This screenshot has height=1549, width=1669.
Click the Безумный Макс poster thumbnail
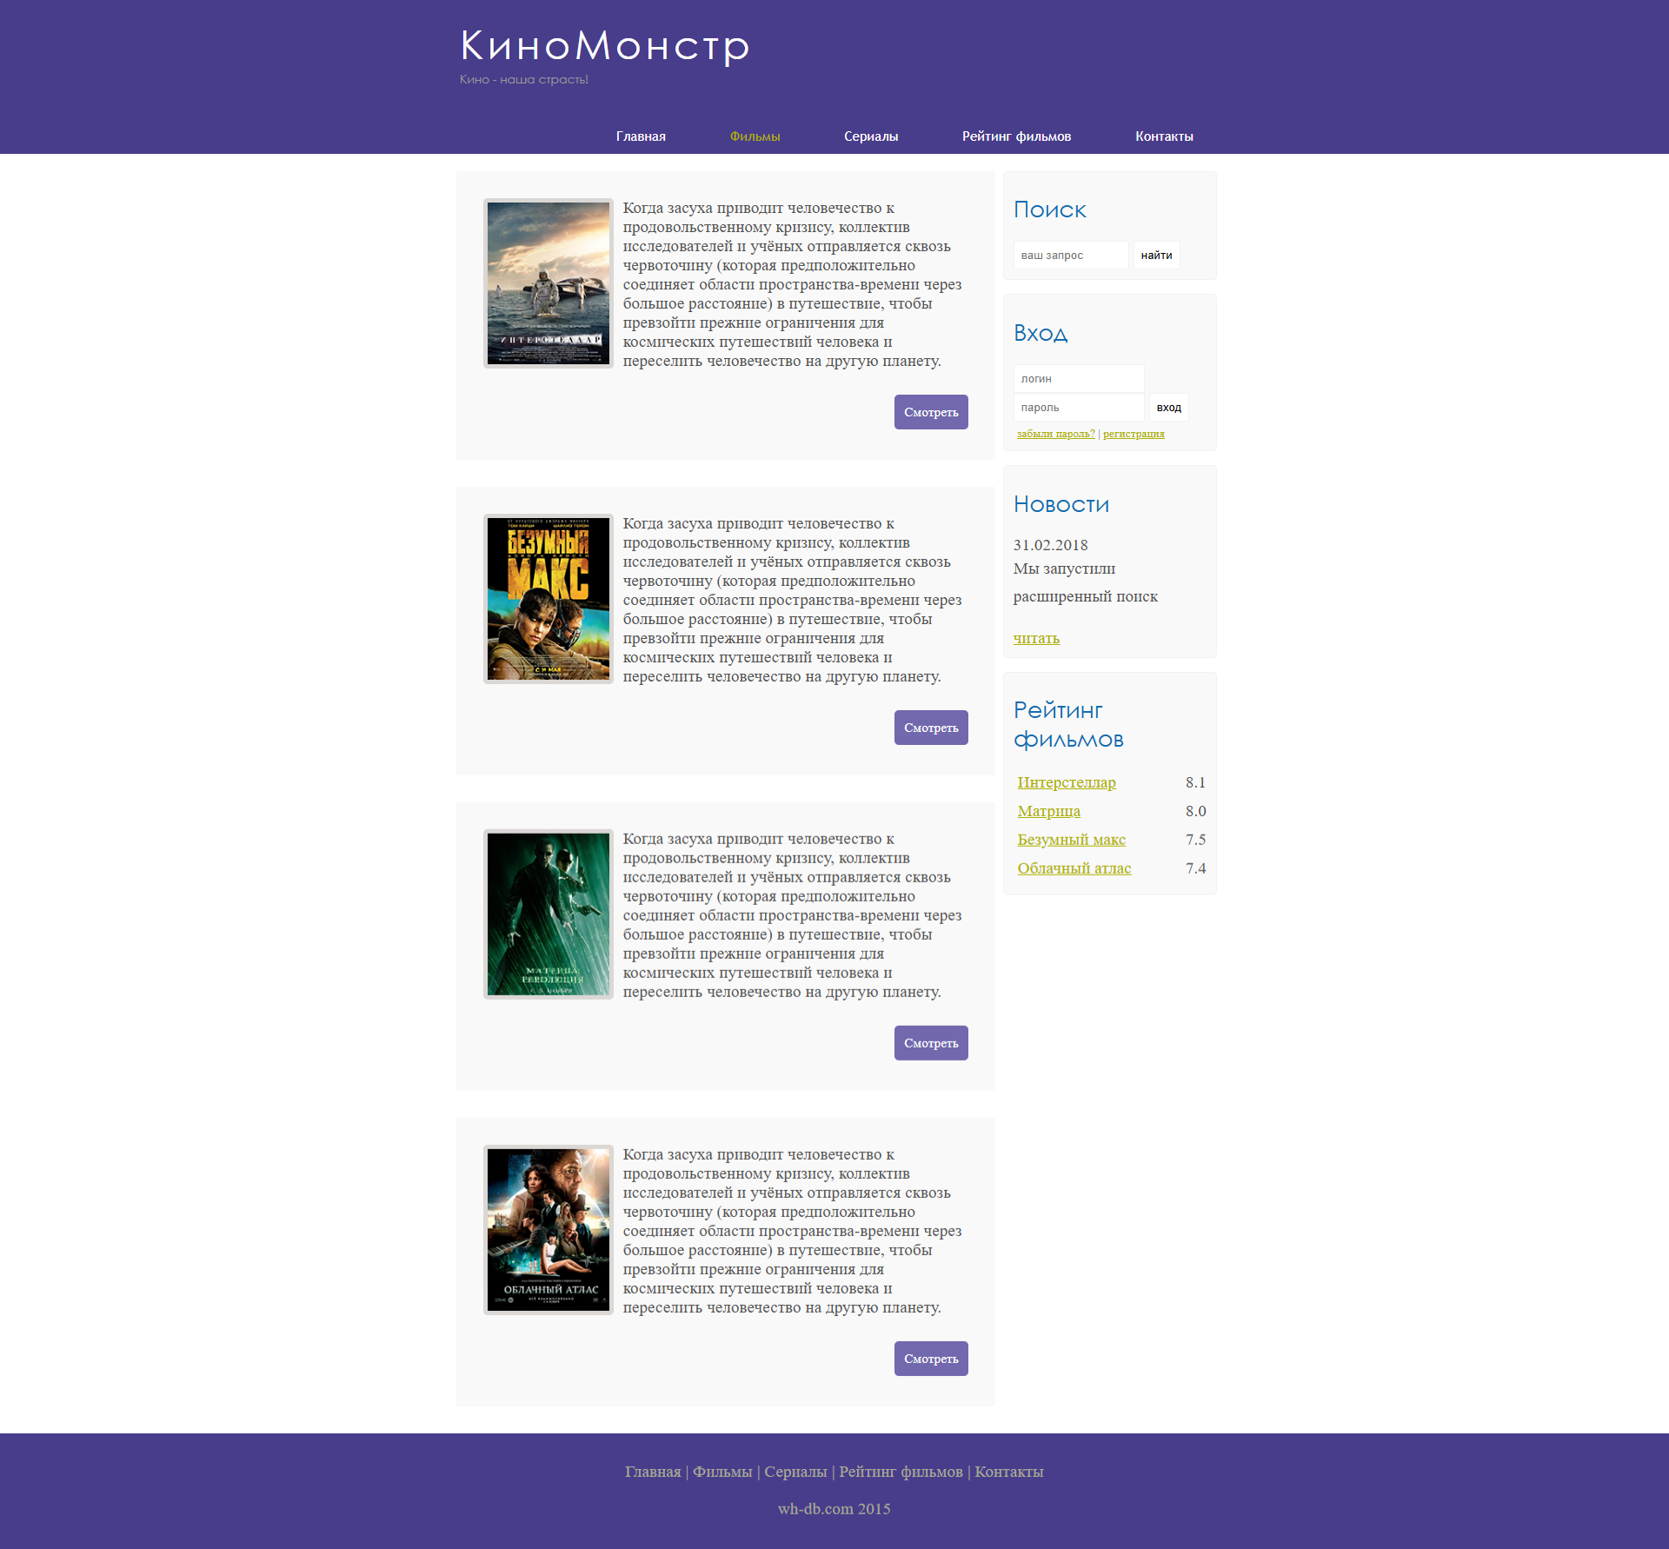(x=549, y=599)
